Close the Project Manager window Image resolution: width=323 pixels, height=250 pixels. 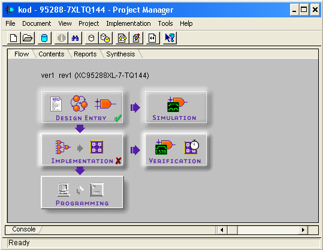[315, 10]
